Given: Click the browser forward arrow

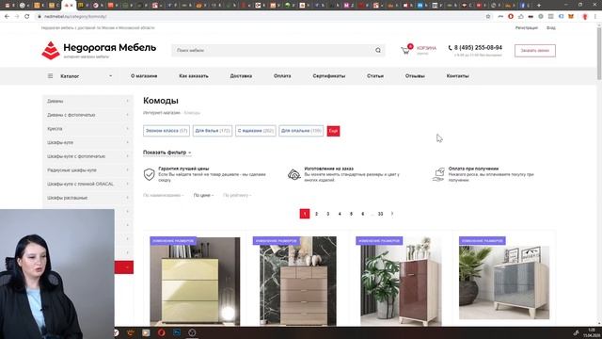Looking at the screenshot, I should (x=17, y=17).
